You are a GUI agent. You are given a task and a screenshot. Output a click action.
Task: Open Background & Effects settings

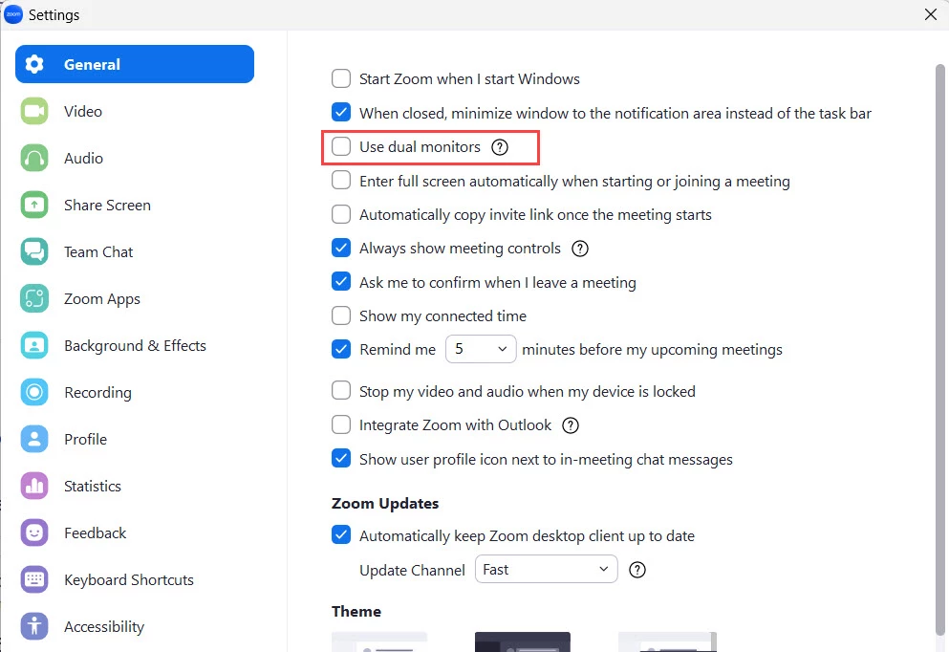[x=135, y=346]
